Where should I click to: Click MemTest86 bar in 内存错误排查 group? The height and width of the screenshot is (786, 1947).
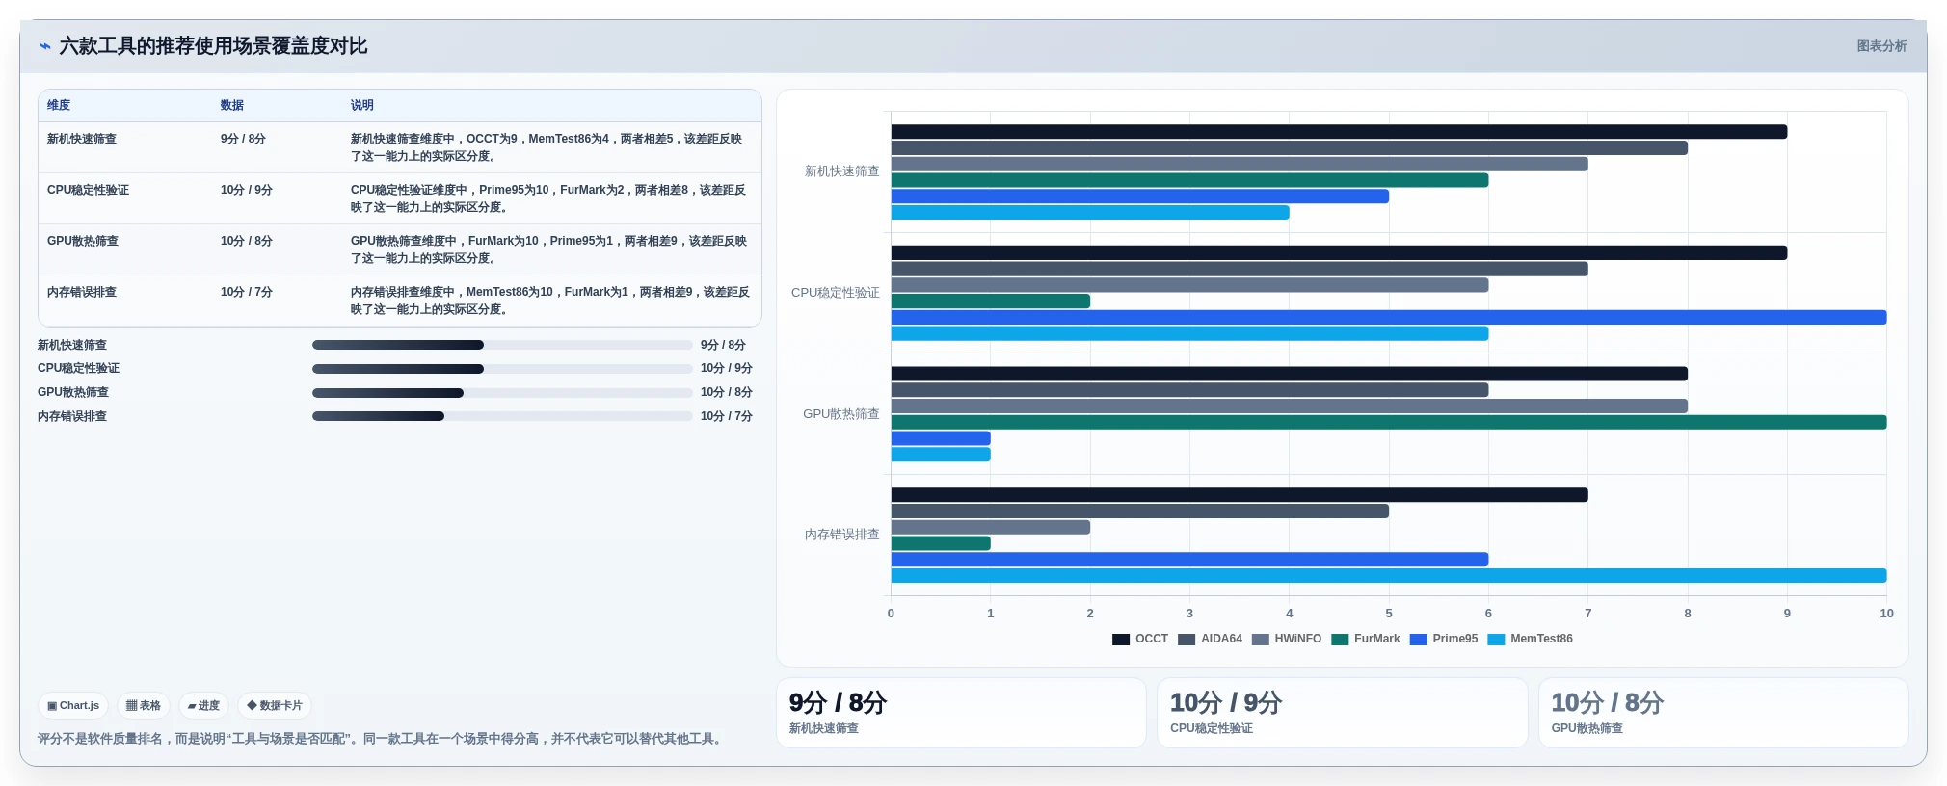pos(1389,576)
